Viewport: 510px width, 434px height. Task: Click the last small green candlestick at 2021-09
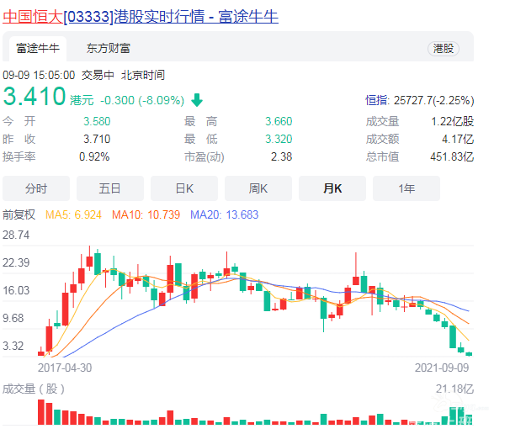tap(469, 354)
